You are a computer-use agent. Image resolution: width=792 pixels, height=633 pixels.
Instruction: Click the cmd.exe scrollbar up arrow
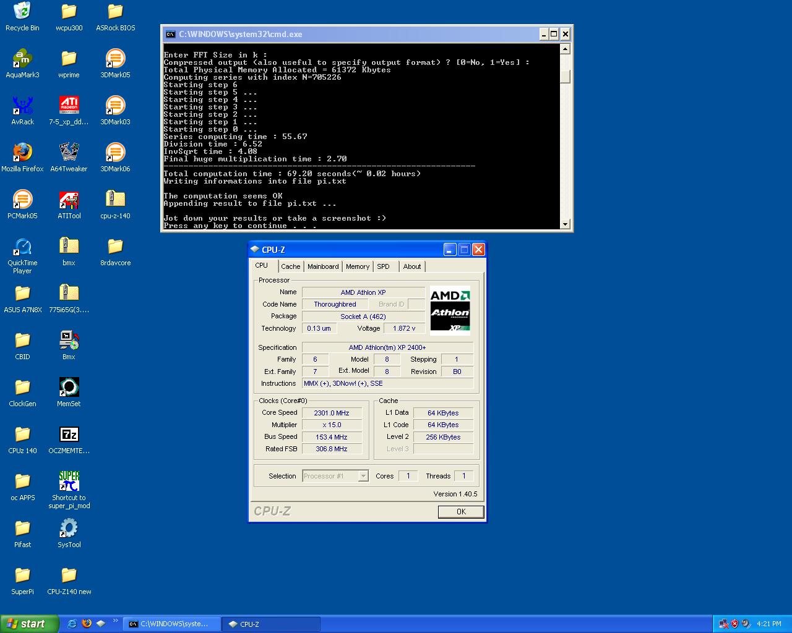(x=565, y=49)
